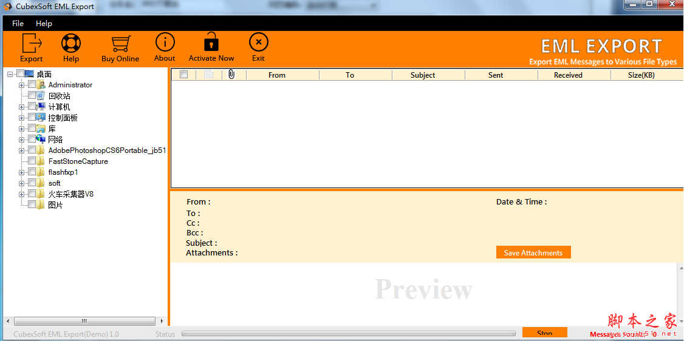The height and width of the screenshot is (341, 684).
Task: Click the 回收站 recycle bin icon
Action: coord(41,96)
